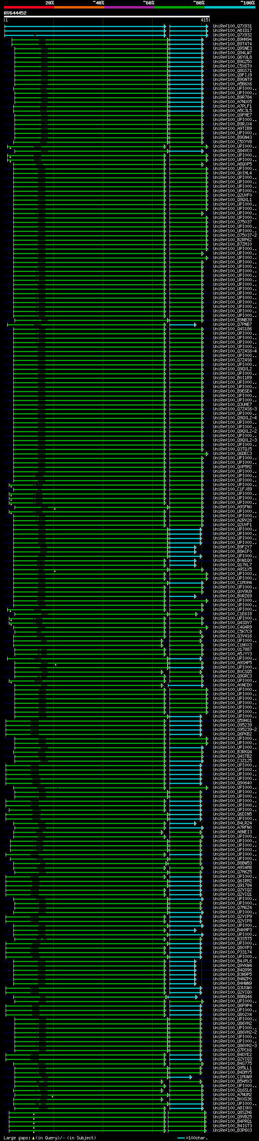
Task: Open the UniRef100_Q6DEC3 entry
Action: tap(232, 454)
